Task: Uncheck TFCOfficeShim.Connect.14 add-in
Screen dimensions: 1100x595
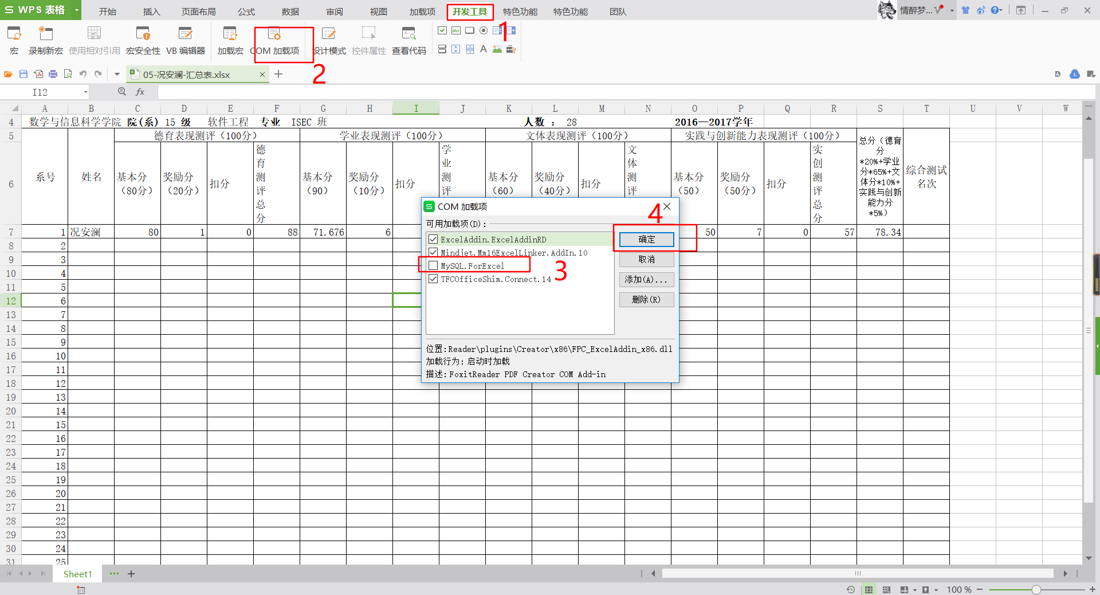Action: click(x=433, y=279)
